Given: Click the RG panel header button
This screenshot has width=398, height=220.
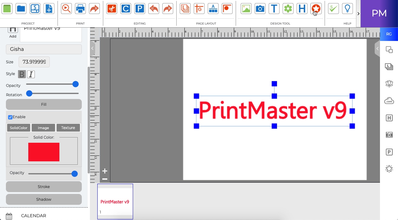Looking at the screenshot, I should click(x=389, y=34).
